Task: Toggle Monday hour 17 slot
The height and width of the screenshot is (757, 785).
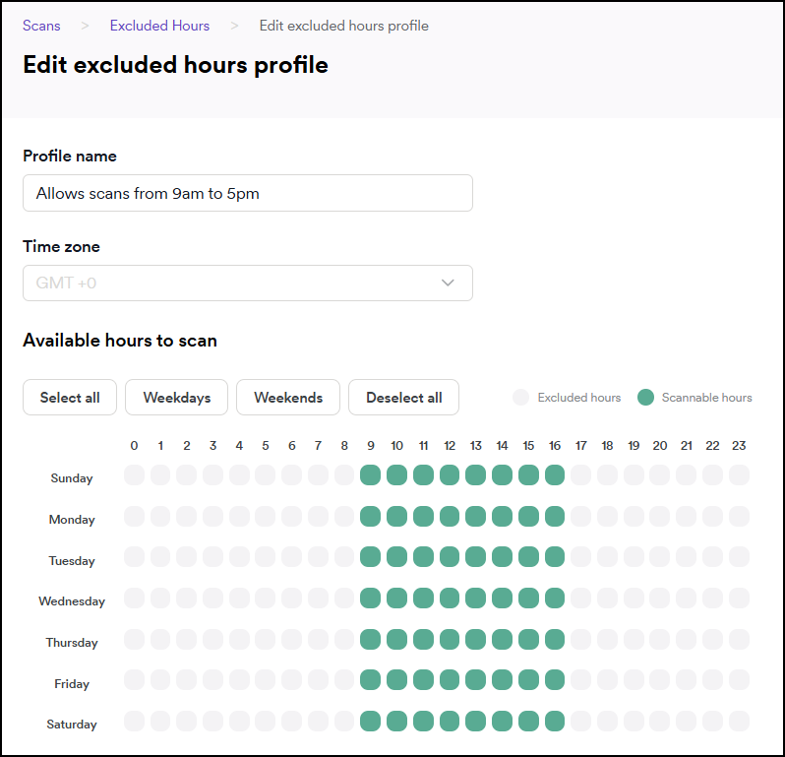Action: coord(580,516)
